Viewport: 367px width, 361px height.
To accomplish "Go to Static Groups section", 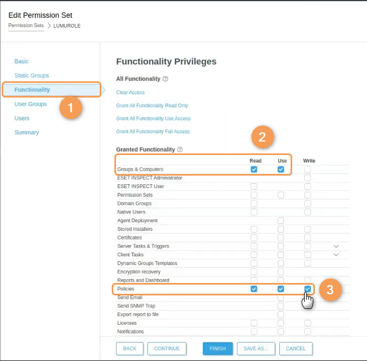I will pyautogui.click(x=31, y=75).
